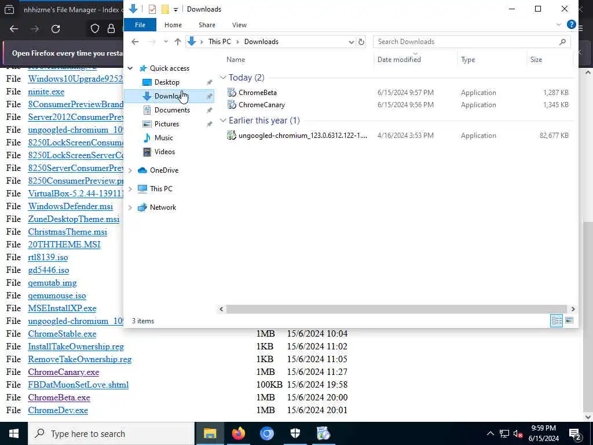
Task: Open FBDatMuonSetLove.shtml link
Action: pos(78,385)
